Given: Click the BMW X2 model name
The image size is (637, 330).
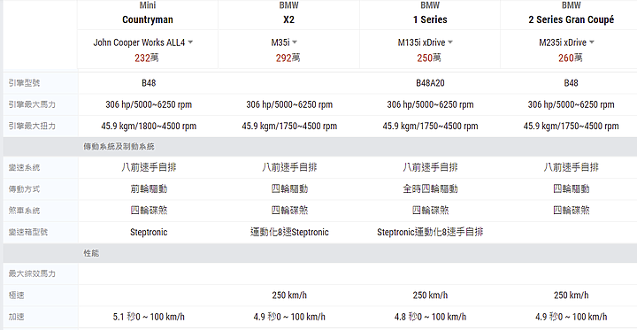Looking at the screenshot, I should click(x=288, y=19).
